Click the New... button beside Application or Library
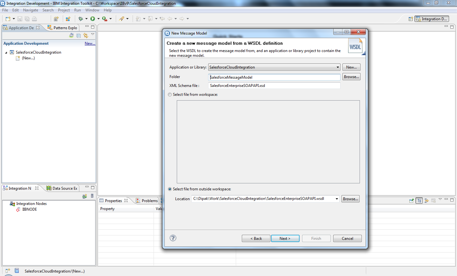Viewport: 457px width, 276px height. [x=351, y=67]
